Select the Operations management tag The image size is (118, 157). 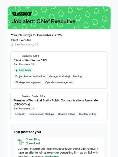click(59, 82)
